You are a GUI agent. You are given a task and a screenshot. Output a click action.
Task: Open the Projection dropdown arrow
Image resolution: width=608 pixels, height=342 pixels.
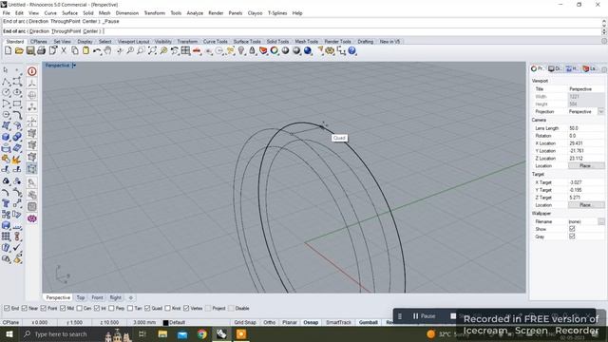tap(601, 112)
